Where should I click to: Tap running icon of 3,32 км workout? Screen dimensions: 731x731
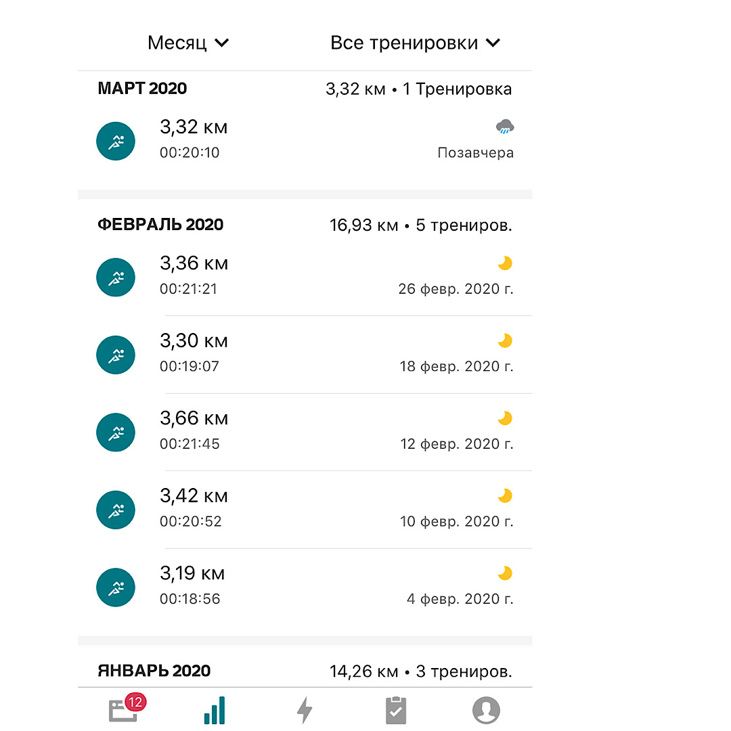pos(116,141)
